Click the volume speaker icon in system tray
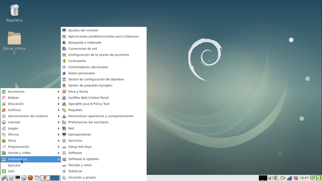 pyautogui.click(x=270, y=178)
